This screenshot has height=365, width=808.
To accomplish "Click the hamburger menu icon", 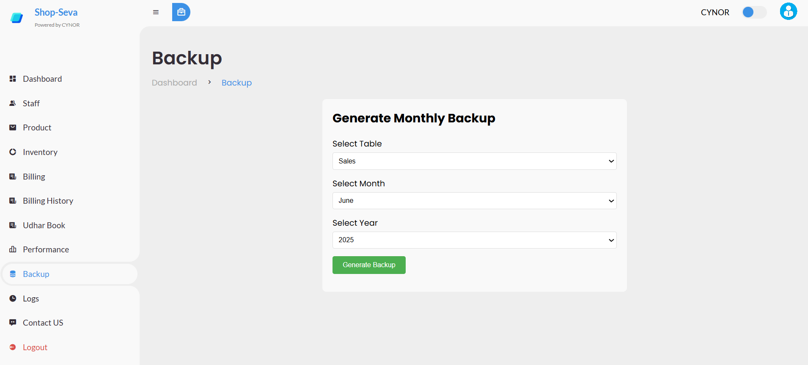I will [x=156, y=12].
